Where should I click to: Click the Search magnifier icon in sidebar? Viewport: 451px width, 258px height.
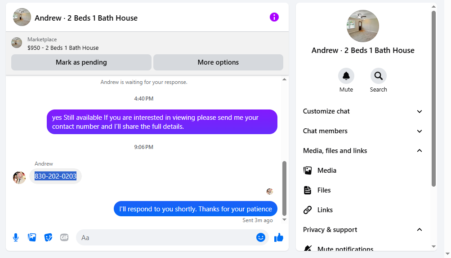[378, 76]
